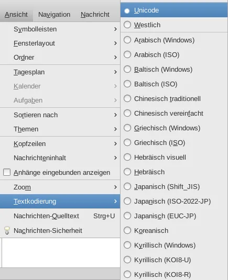The image size is (228, 280).
Task: Click the Nachrichten-Sicherheit lightbulb icon
Action: (x=7, y=230)
